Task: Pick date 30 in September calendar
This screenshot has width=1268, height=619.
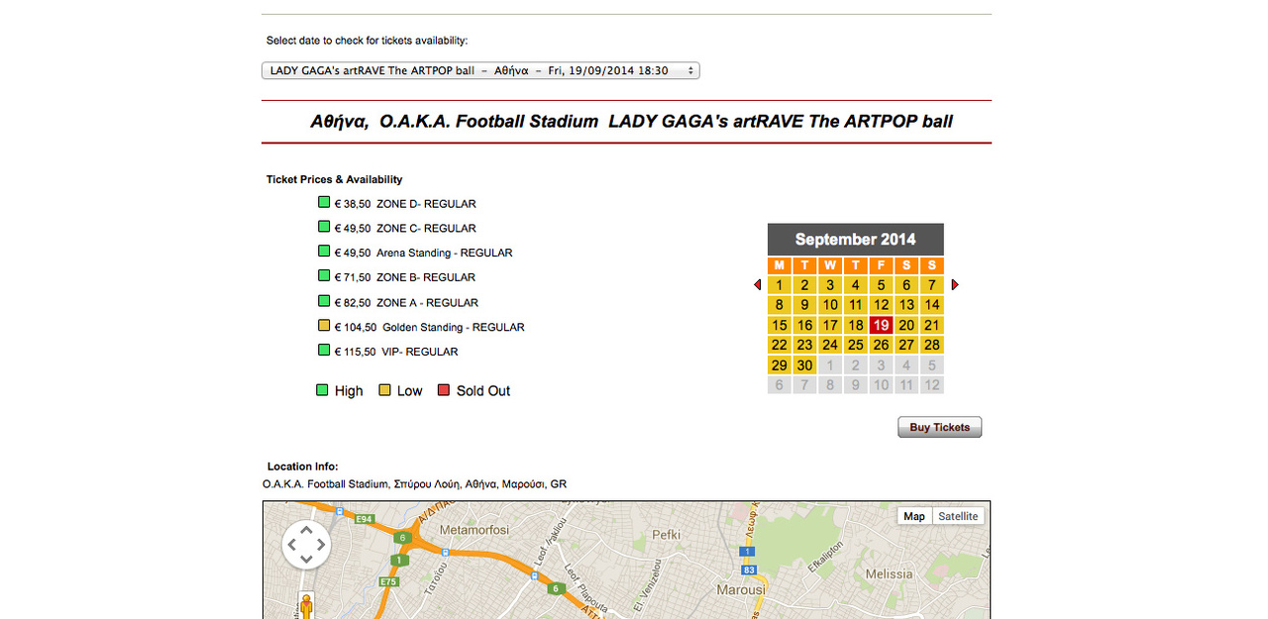Action: [804, 365]
